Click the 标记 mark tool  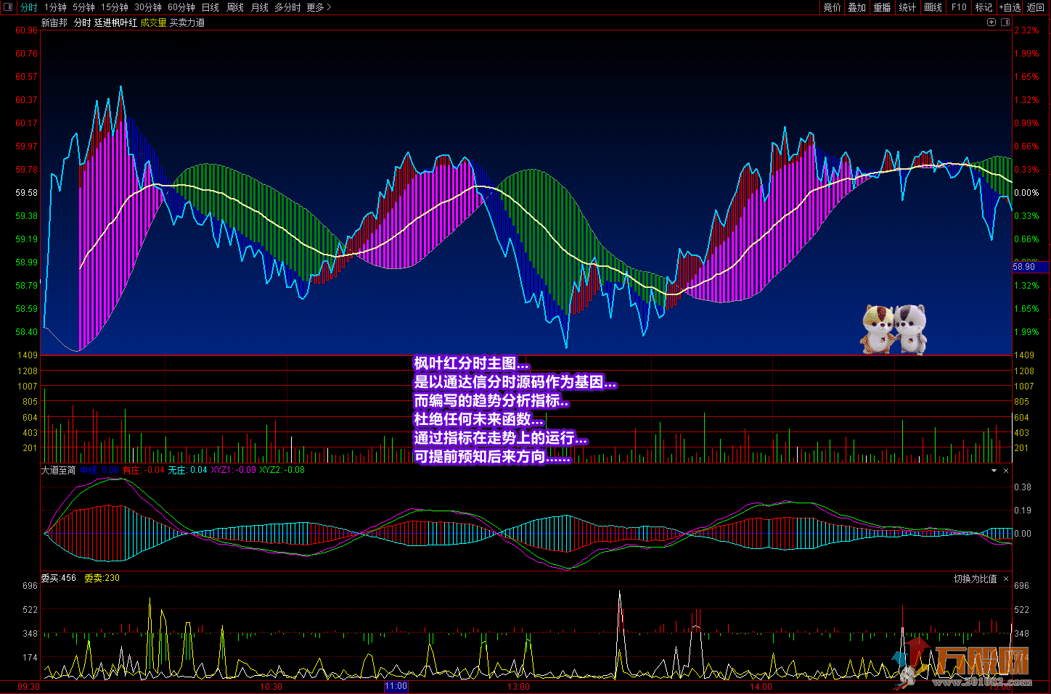983,7
